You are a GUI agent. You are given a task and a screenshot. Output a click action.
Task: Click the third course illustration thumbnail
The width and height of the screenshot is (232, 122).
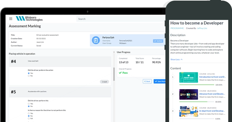(188, 111)
